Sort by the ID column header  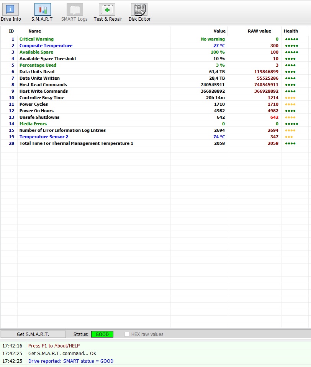coord(11,31)
